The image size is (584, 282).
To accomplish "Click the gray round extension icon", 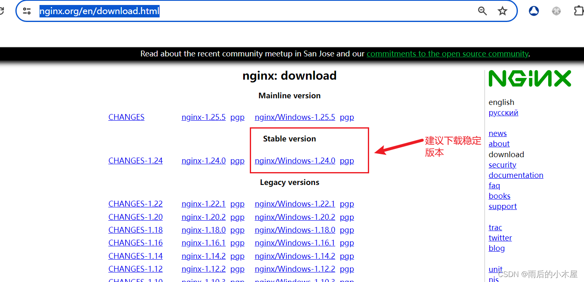I will (557, 11).
